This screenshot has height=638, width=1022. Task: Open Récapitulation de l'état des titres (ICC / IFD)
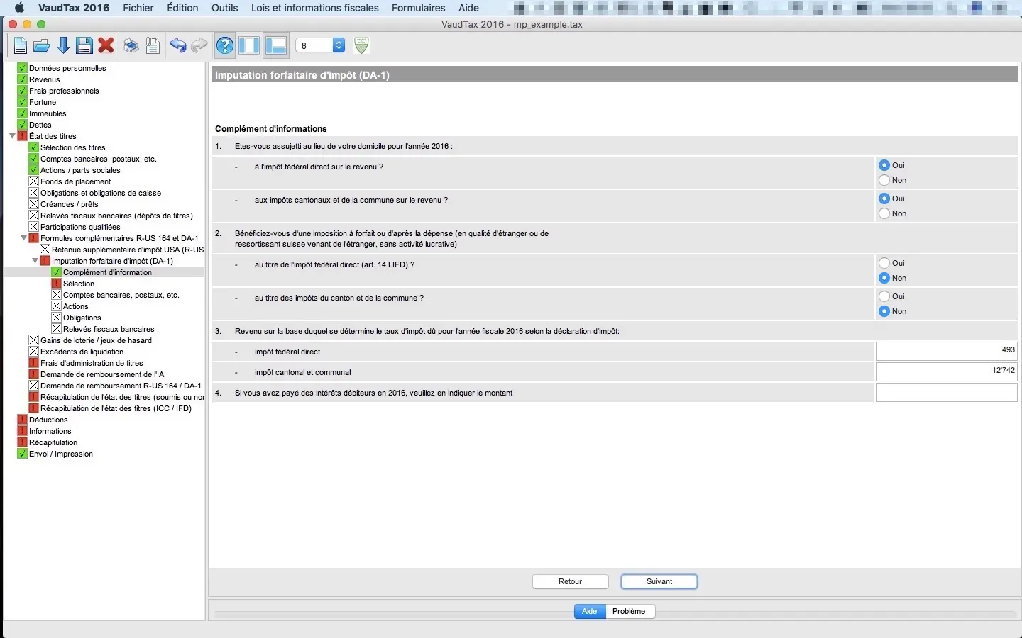116,408
